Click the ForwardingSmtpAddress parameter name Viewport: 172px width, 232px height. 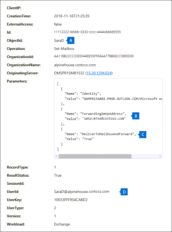[x=103, y=114]
